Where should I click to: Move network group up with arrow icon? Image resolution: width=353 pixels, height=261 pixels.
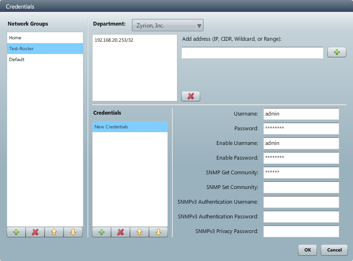[54, 232]
